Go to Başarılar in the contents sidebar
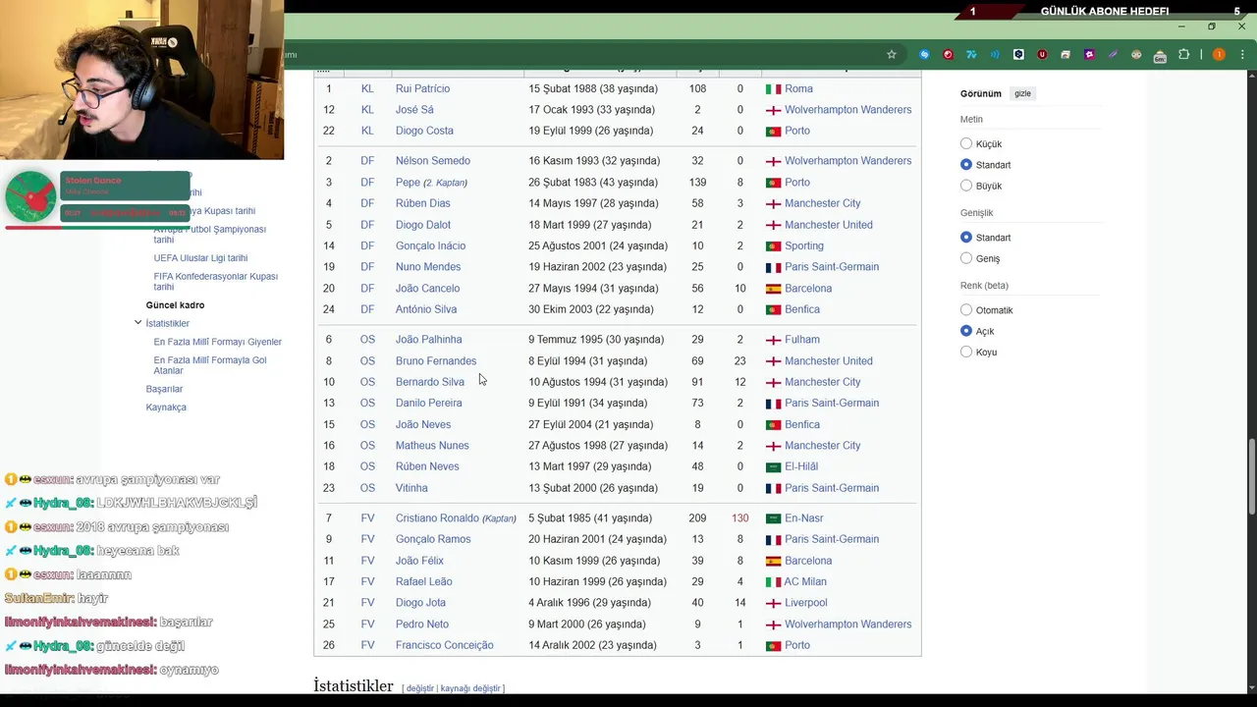 [x=164, y=389]
